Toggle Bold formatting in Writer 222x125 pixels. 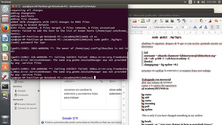tap(195, 27)
